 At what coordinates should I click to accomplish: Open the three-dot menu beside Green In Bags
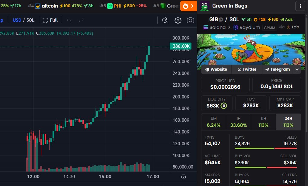click(x=300, y=6)
